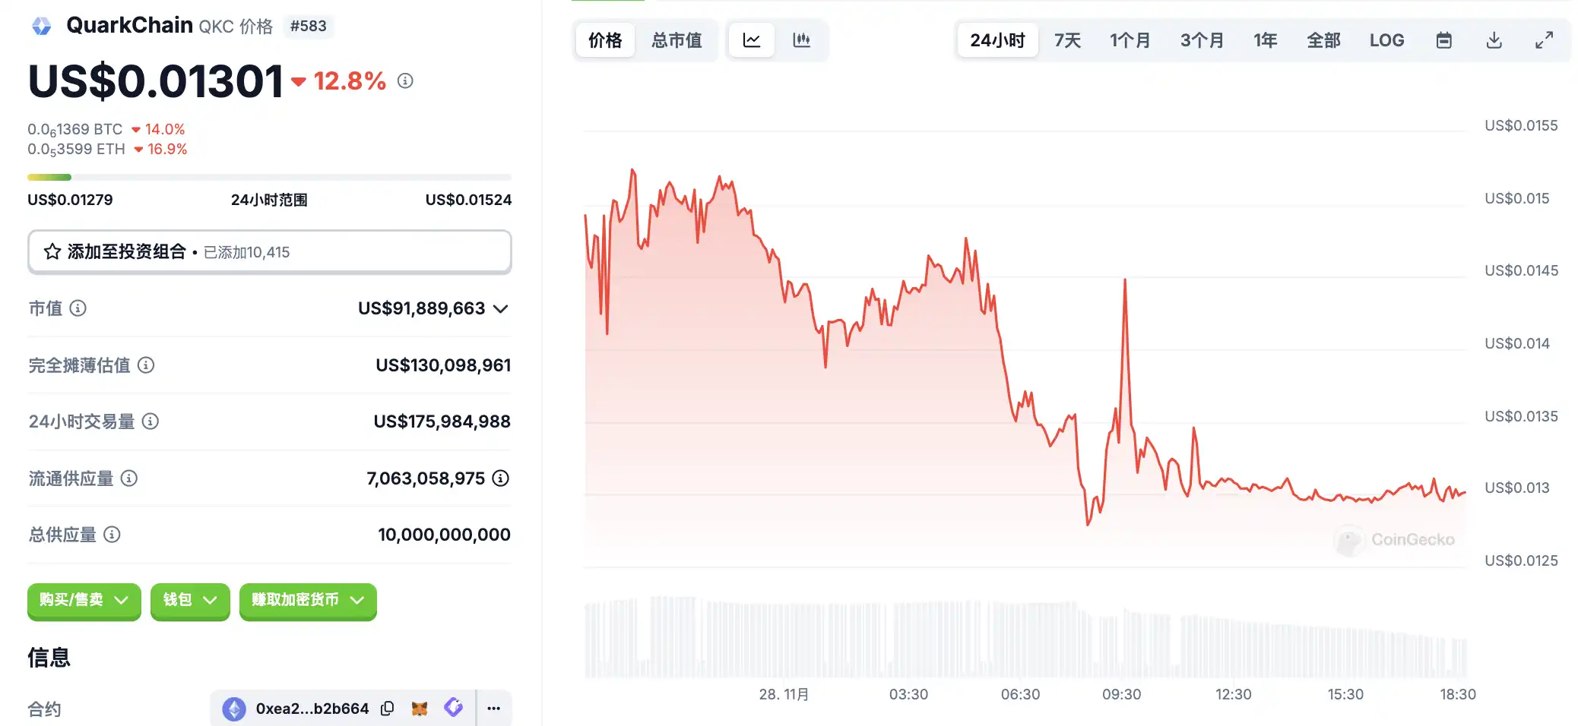This screenshot has width=1578, height=726.
Task: Switch to the 1年 time range tab
Action: point(1265,40)
